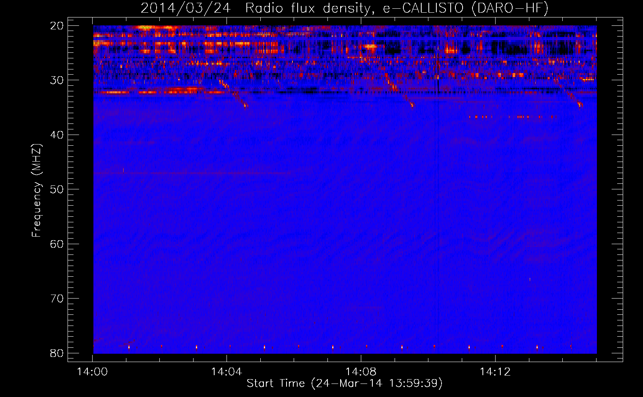Click the 14:08 time tick label

click(361, 372)
